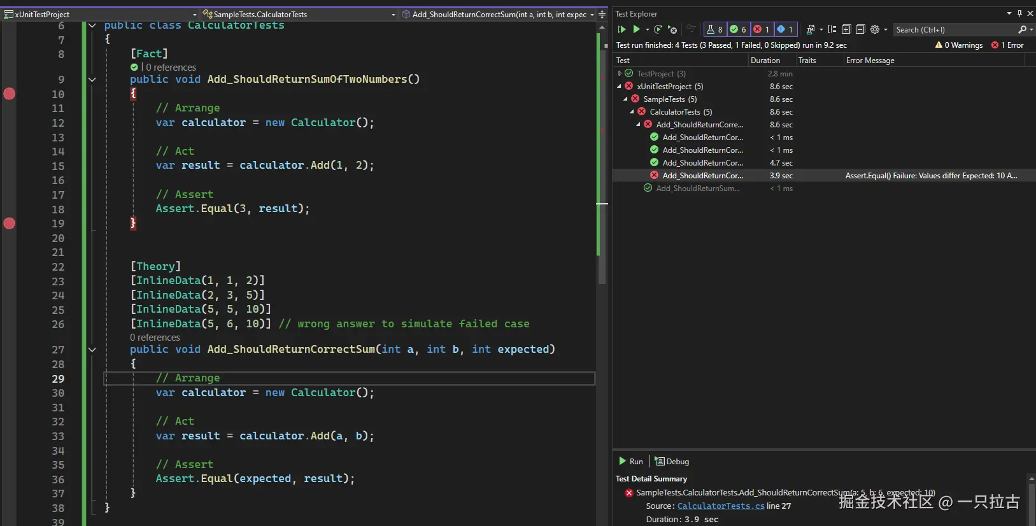
Task: Toggle the not-run tests filter showing 1
Action: 786,29
